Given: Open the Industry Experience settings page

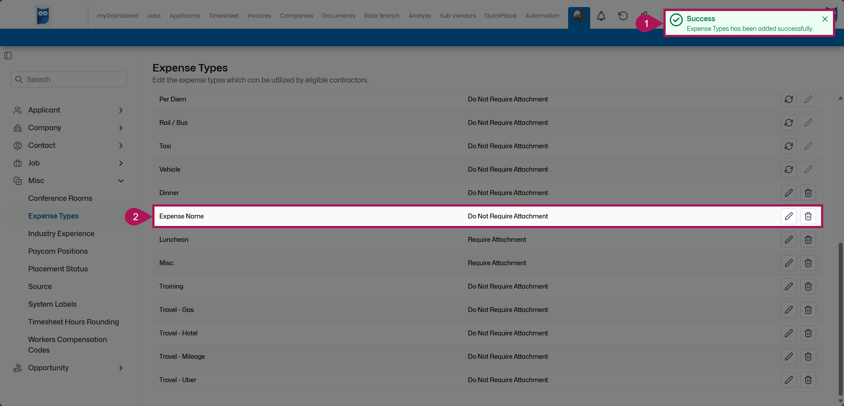Looking at the screenshot, I should 61,233.
